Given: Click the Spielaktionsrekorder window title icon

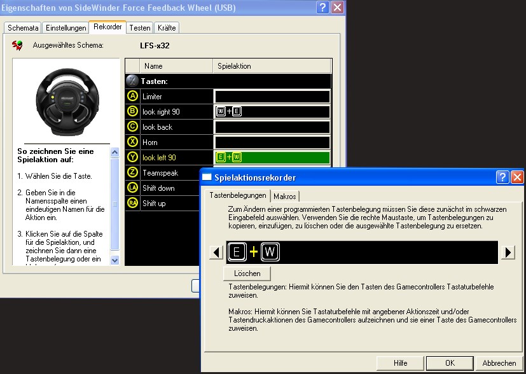Looking at the screenshot, I should [206, 177].
